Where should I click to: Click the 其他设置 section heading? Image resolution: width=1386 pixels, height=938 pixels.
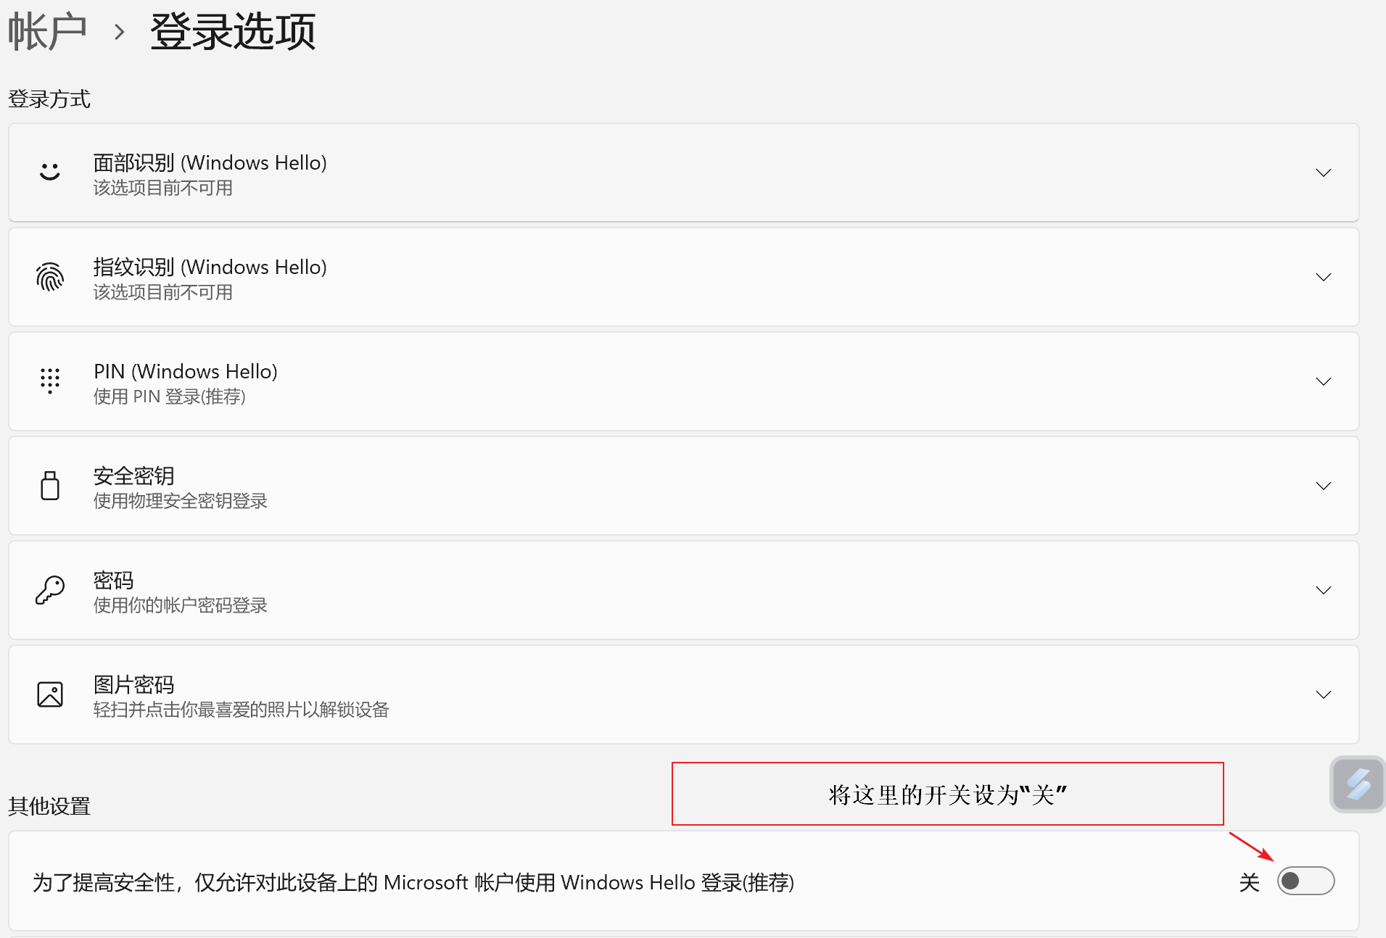tap(49, 806)
